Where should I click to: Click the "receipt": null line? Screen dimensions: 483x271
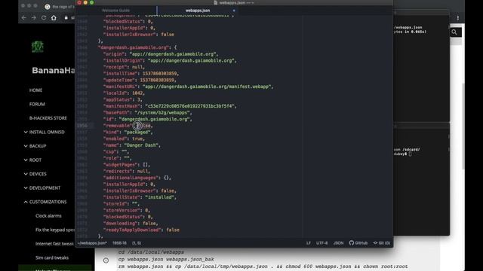click(124, 67)
